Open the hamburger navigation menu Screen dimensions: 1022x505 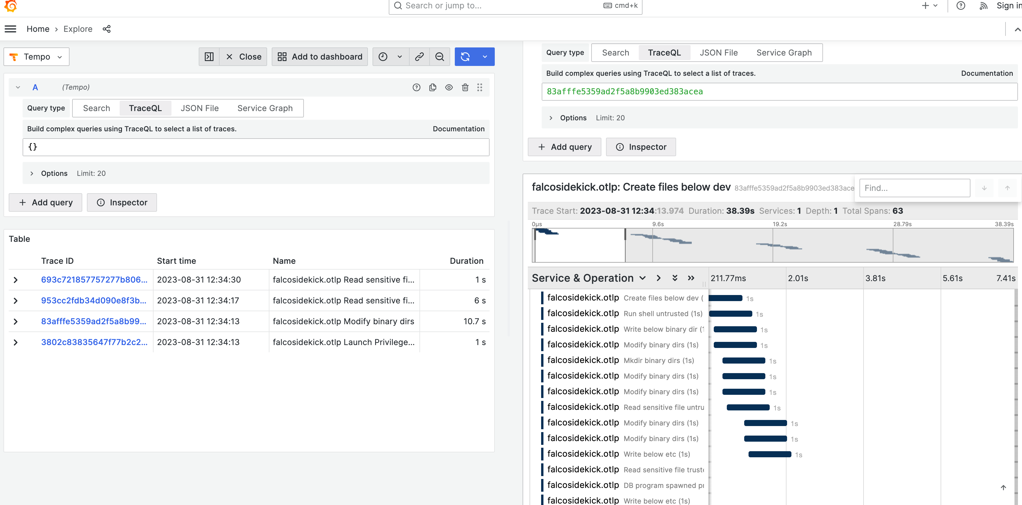click(x=10, y=29)
